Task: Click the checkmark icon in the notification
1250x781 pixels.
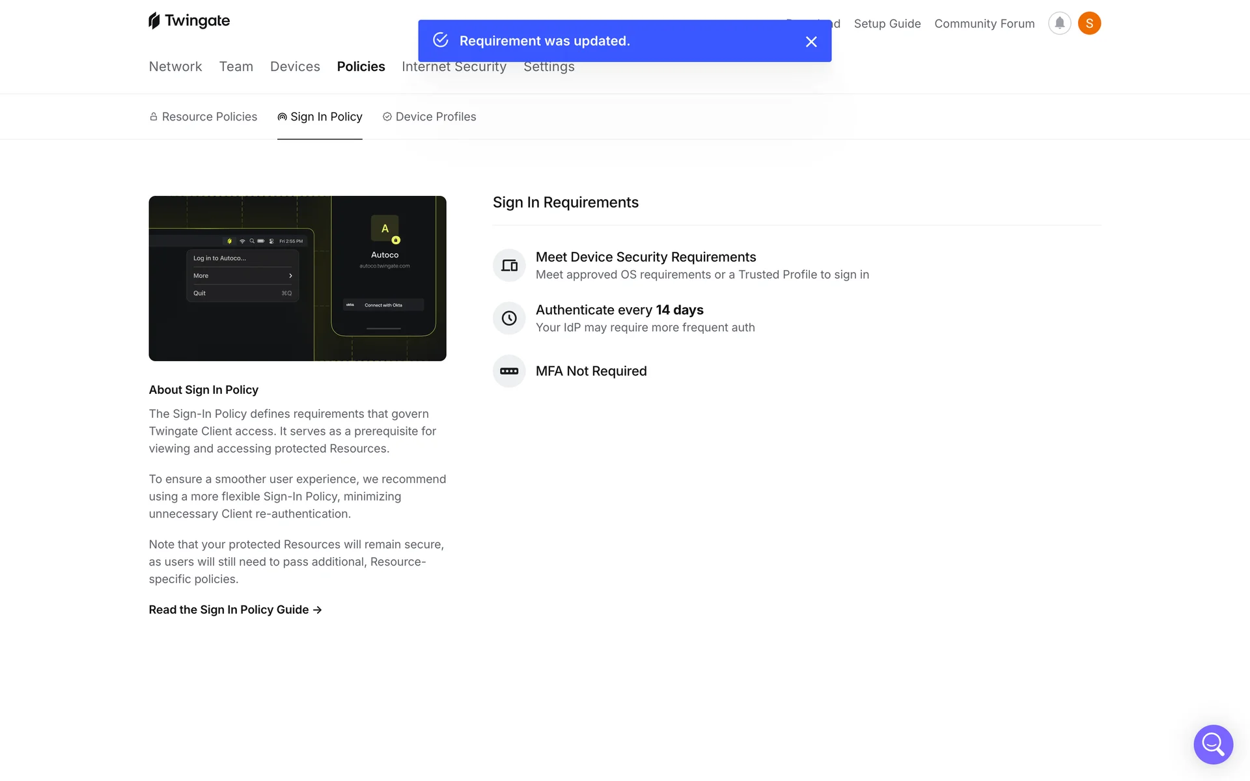Action: pos(441,40)
